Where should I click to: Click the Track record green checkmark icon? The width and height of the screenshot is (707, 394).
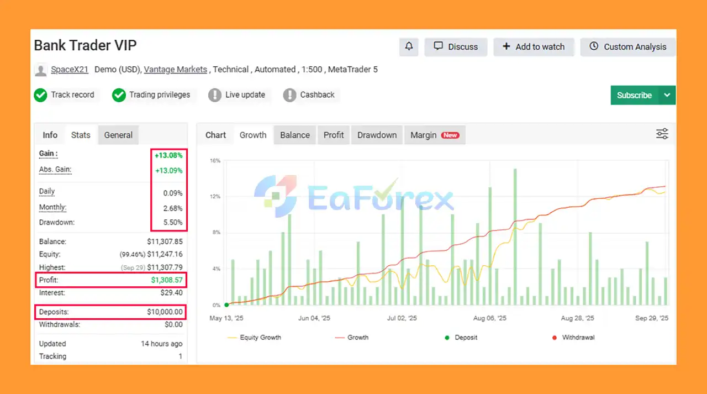tap(40, 95)
